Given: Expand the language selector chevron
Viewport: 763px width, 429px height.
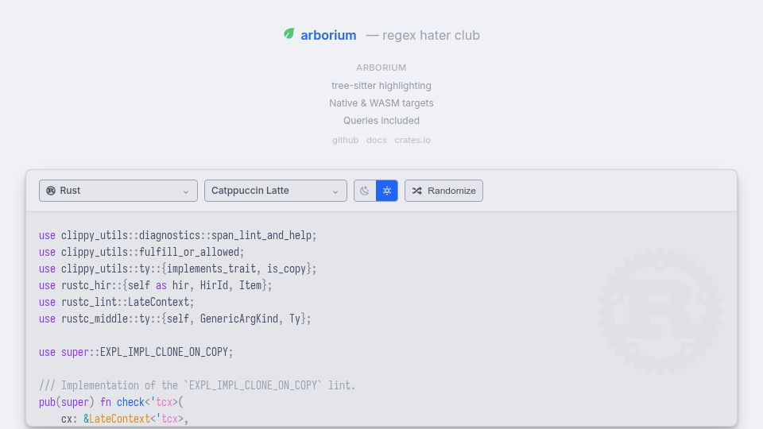Looking at the screenshot, I should coord(186,191).
